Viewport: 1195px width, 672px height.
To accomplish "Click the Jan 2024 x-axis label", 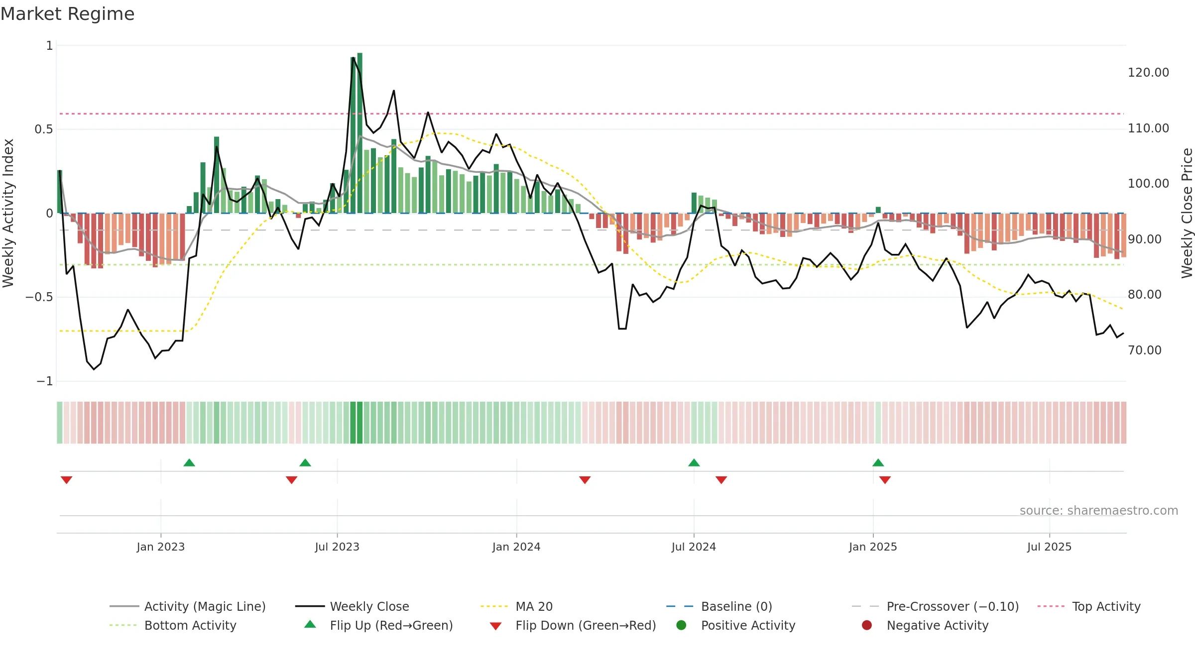I will (x=516, y=547).
